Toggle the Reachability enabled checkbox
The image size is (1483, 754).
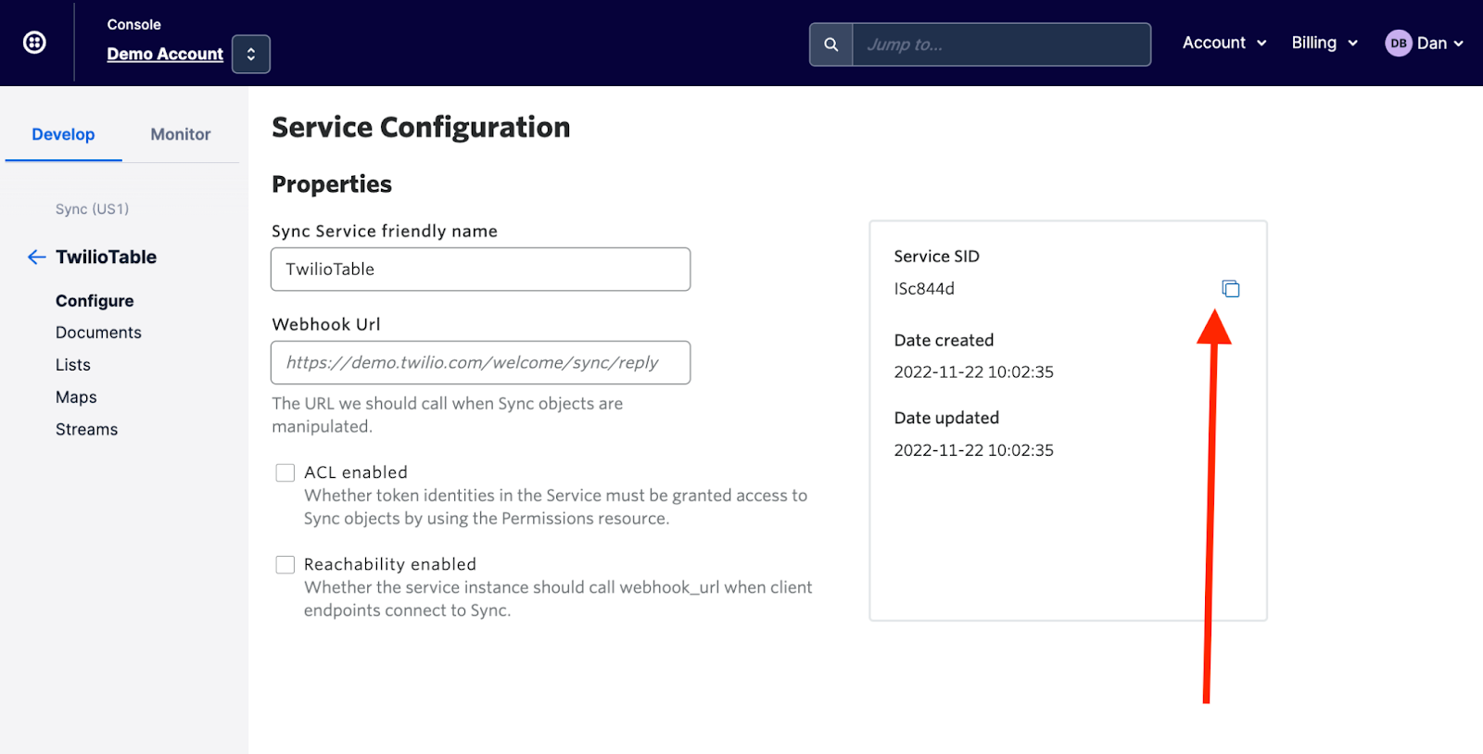pyautogui.click(x=285, y=565)
